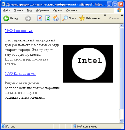Expand Ссылки links bar chevron
The width and height of the screenshot is (125, 130).
tap(122, 15)
